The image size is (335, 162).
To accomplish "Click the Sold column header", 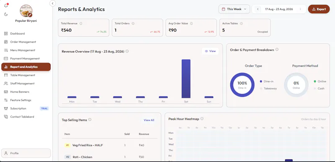I will 127,134.
